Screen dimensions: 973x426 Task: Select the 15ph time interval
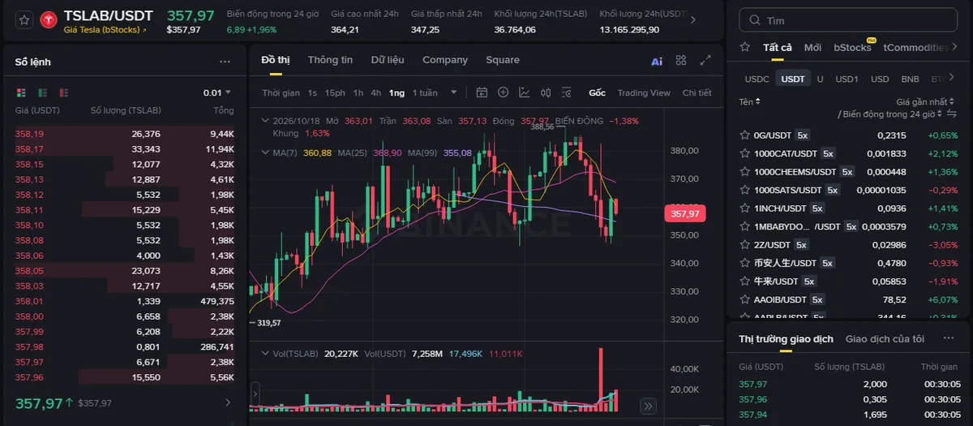(335, 93)
